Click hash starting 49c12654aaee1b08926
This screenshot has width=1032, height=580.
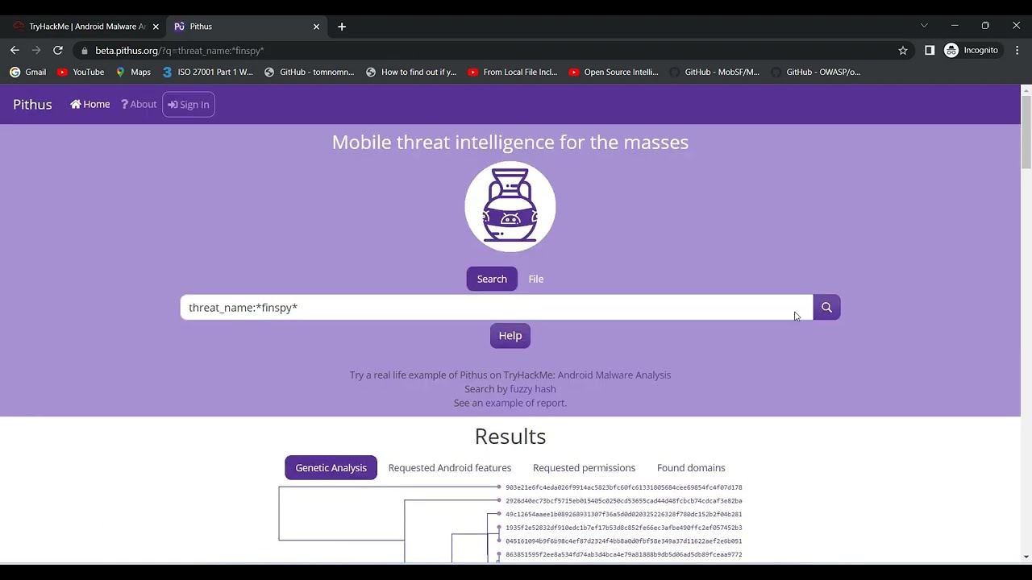[x=624, y=514]
